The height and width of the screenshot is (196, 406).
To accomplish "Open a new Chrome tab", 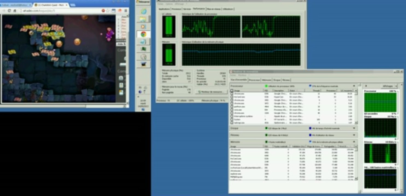I will (x=73, y=5).
